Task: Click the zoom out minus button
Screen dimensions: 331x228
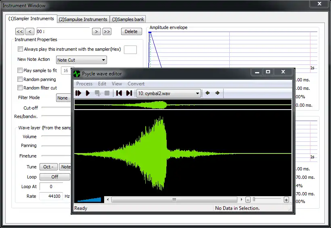Action: pos(248,199)
